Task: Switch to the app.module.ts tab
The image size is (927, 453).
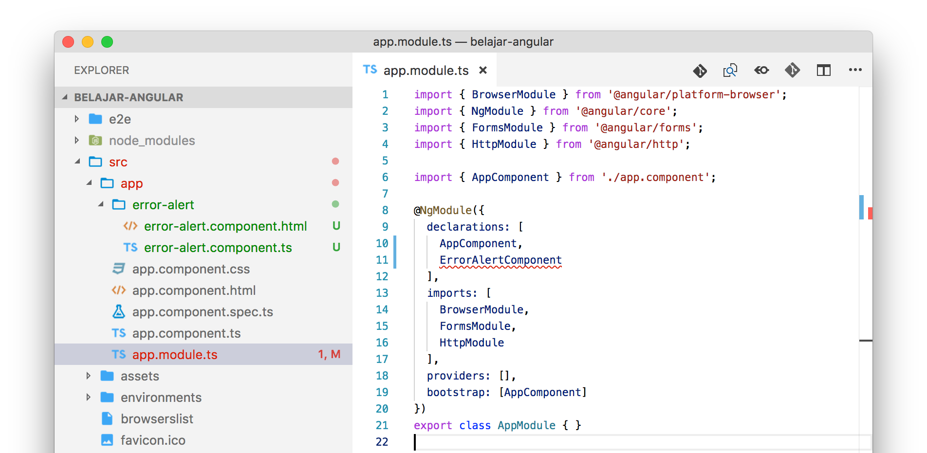Action: click(x=426, y=70)
